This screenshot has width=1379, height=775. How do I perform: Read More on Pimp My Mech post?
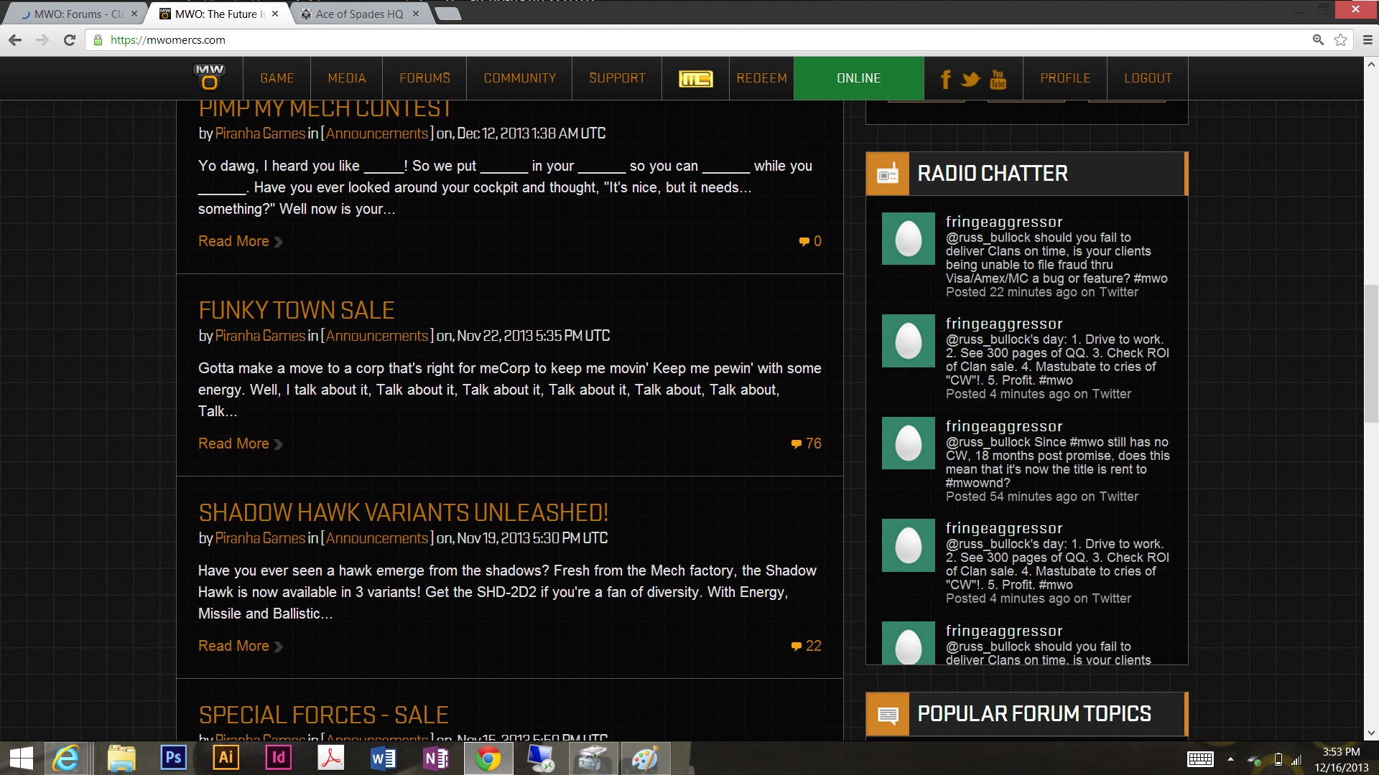(241, 242)
